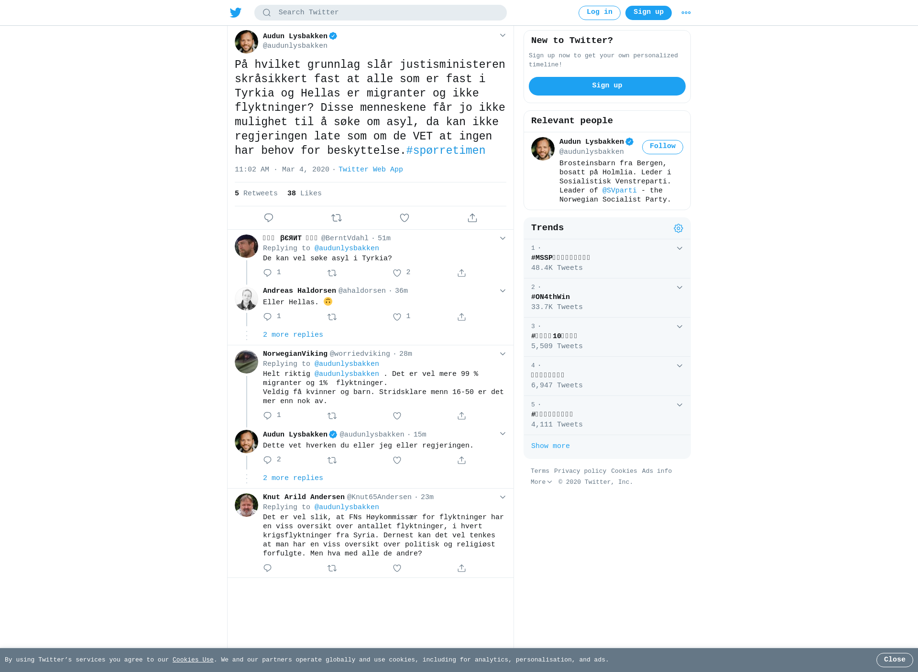The image size is (918, 672).
Task: Retweet the main justisministeren tweet
Action: (x=337, y=218)
